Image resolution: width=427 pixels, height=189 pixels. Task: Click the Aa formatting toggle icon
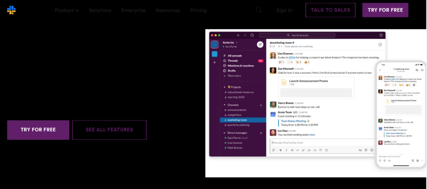pyautogui.click(x=360, y=150)
